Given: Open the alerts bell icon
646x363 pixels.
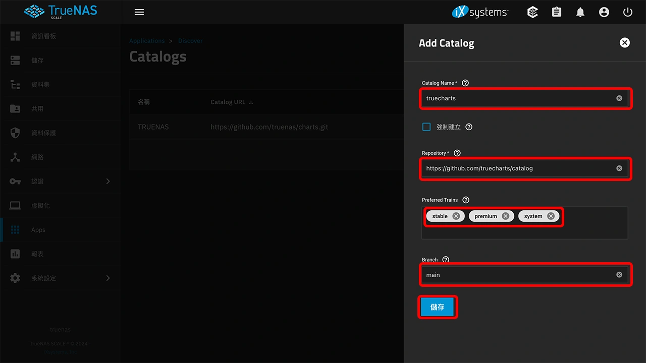Looking at the screenshot, I should pos(580,12).
